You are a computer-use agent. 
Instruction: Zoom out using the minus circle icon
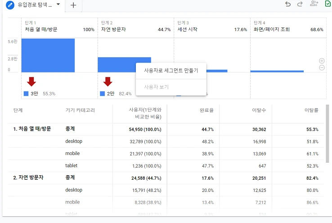[x=322, y=68]
